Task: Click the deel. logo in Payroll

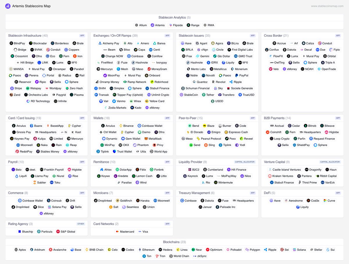Action: (27, 170)
